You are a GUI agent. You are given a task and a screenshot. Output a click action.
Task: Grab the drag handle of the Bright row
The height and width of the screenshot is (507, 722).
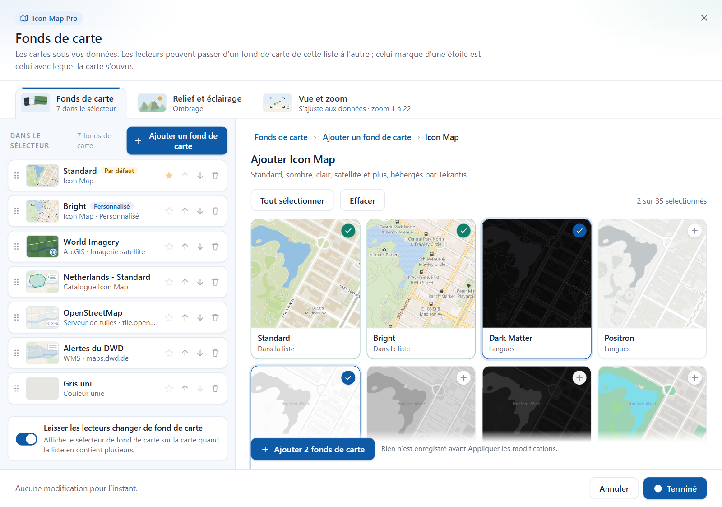tap(17, 211)
